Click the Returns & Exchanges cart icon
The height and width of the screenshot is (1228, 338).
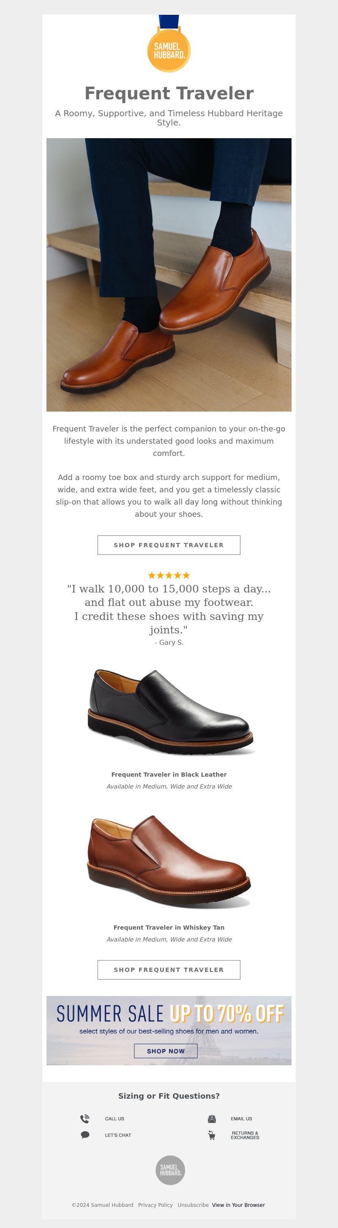(x=212, y=1135)
